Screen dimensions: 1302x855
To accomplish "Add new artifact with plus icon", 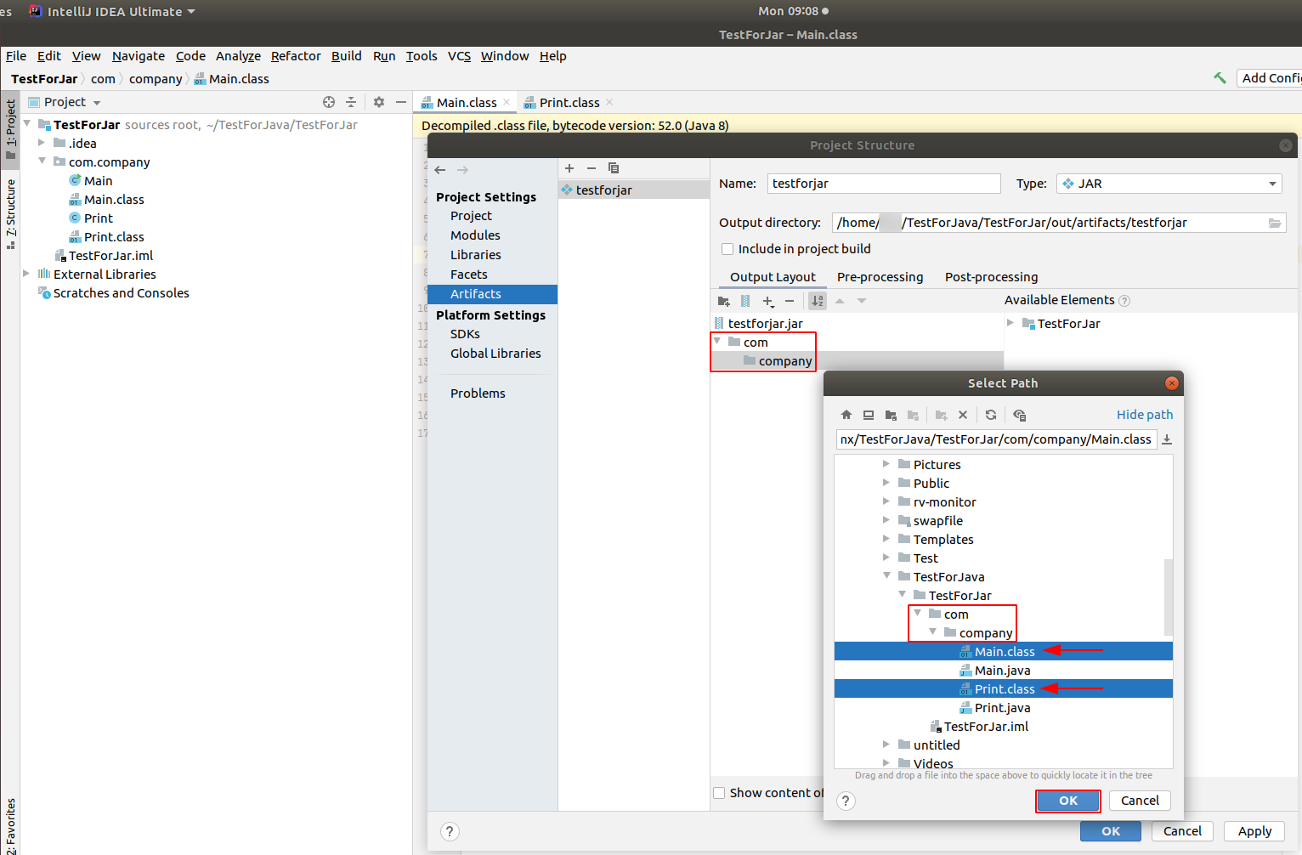I will click(569, 168).
